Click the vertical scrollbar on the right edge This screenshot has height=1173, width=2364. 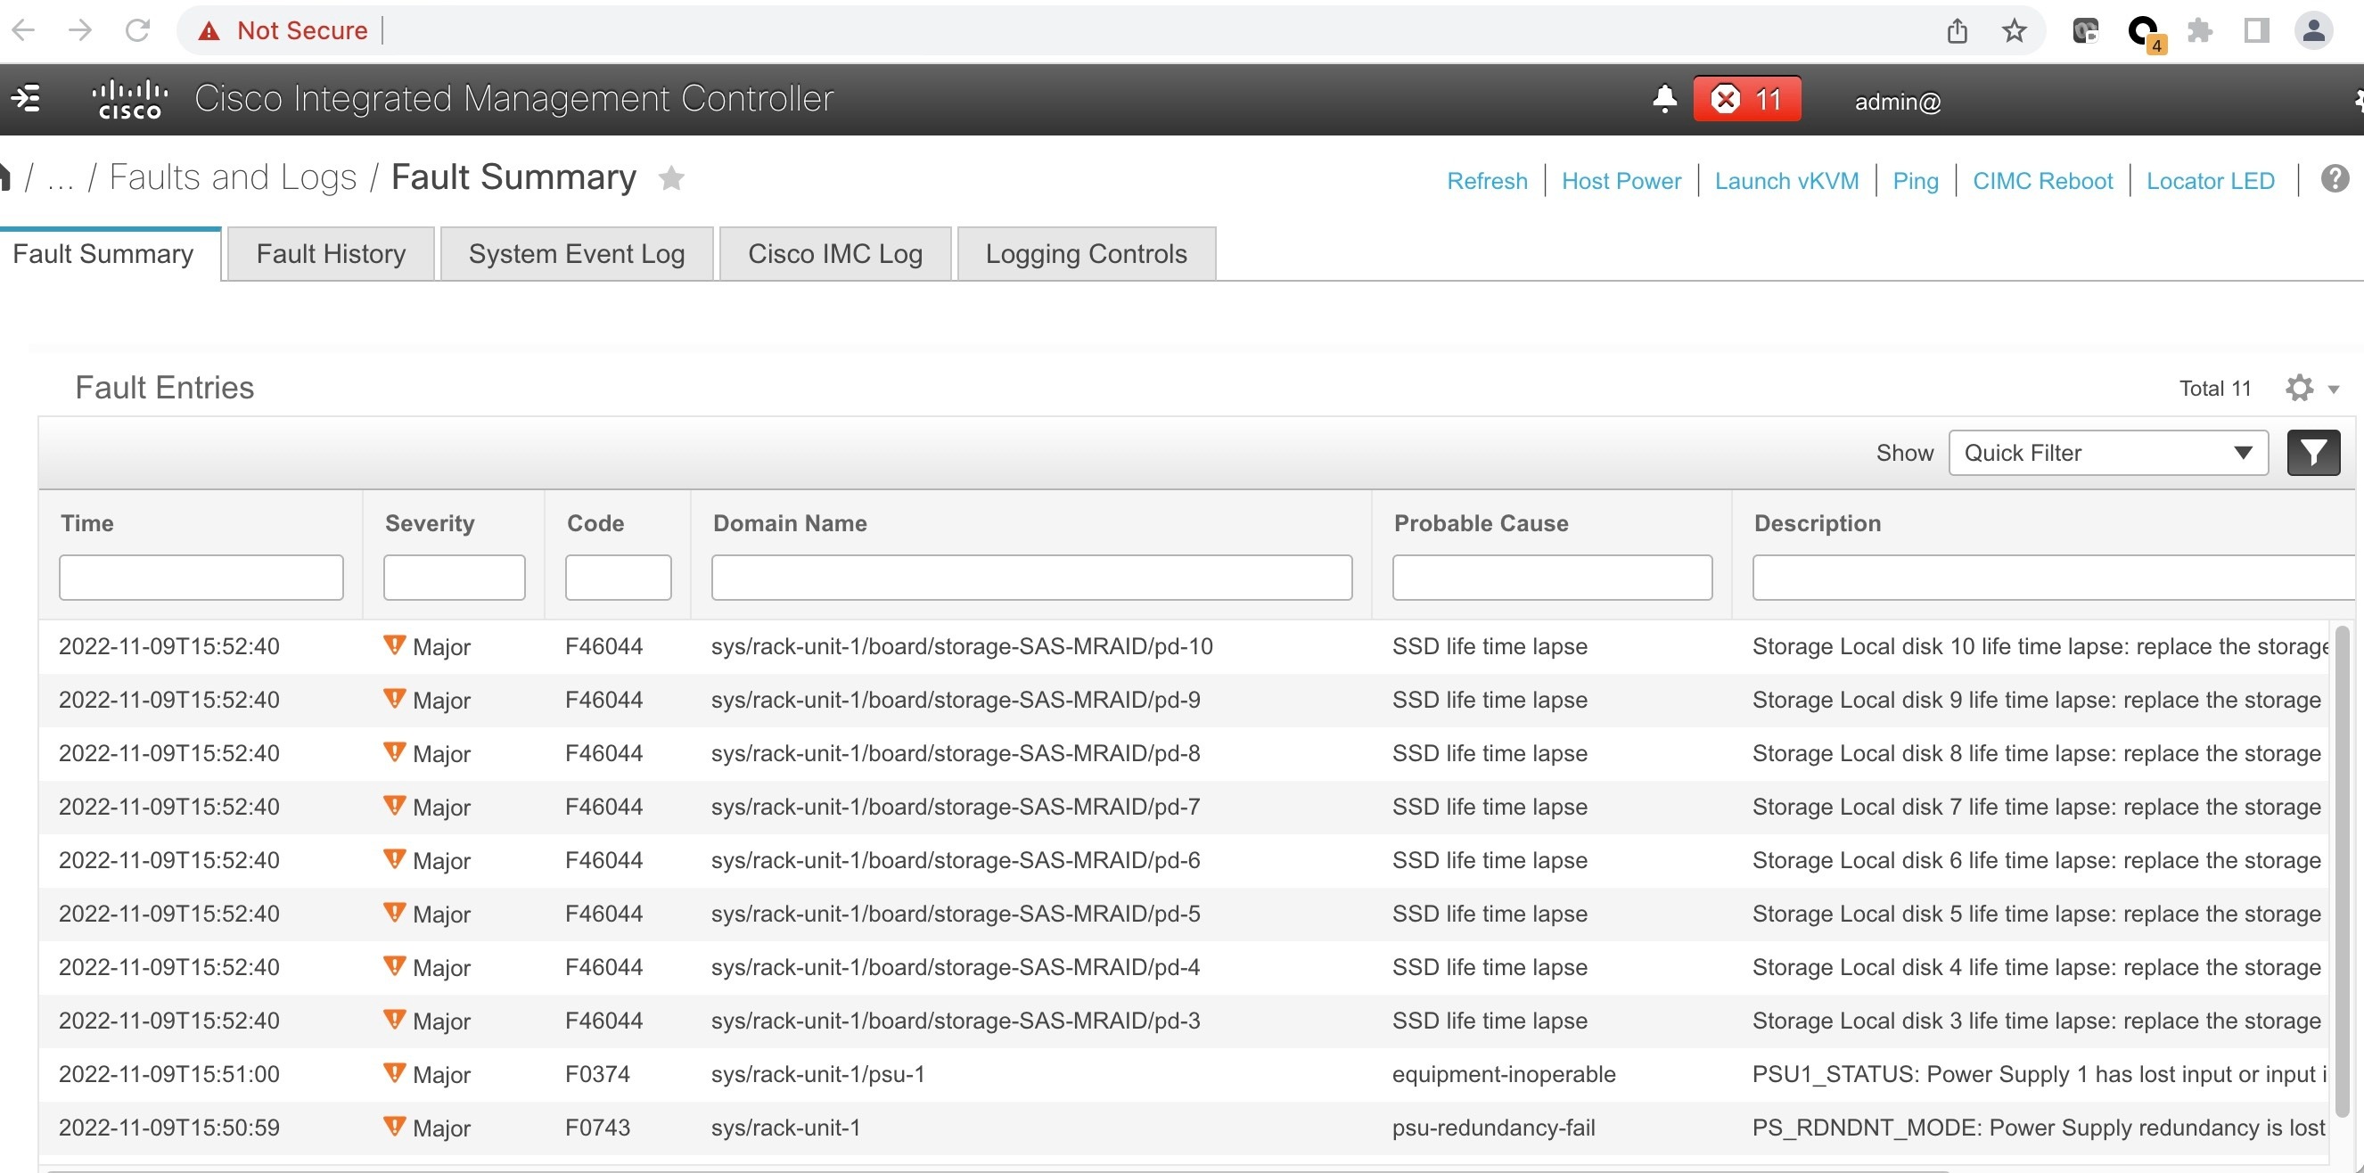tap(2345, 872)
